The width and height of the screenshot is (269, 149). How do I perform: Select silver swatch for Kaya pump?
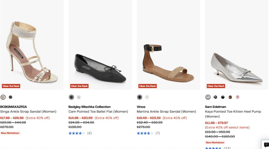[x=208, y=97]
